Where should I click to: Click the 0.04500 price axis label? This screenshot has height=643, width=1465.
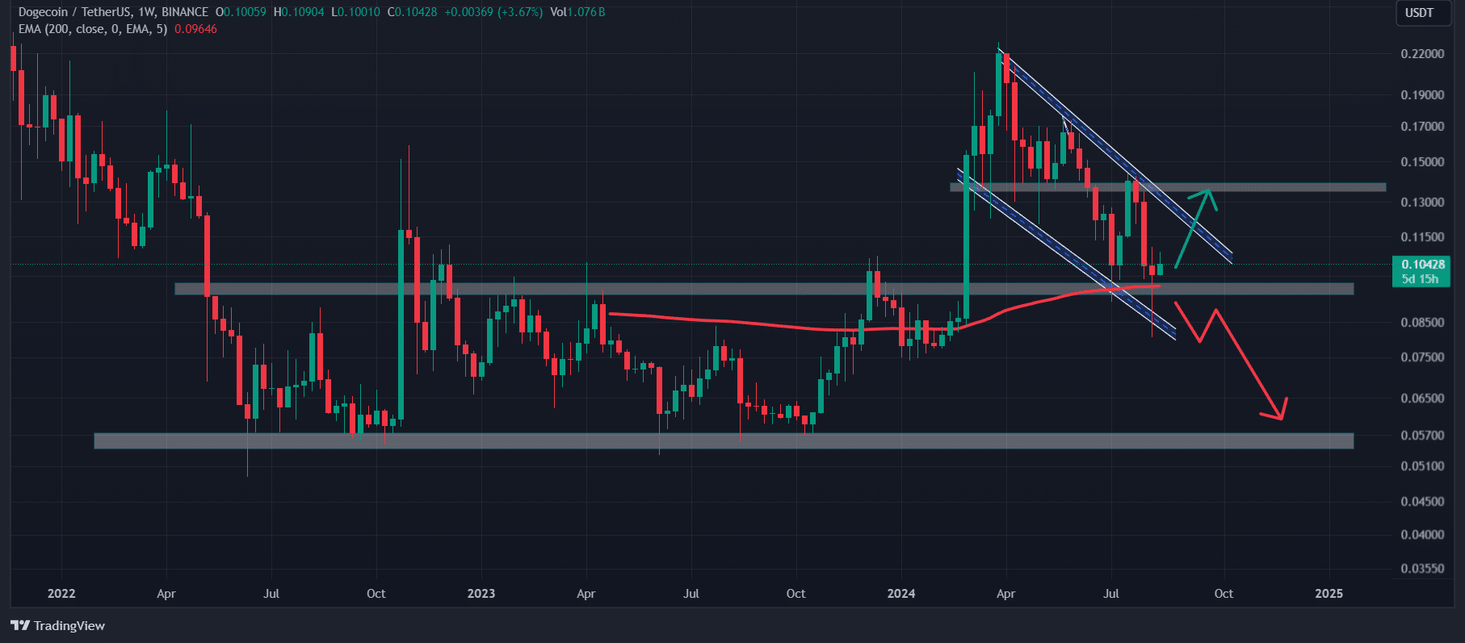click(x=1422, y=502)
